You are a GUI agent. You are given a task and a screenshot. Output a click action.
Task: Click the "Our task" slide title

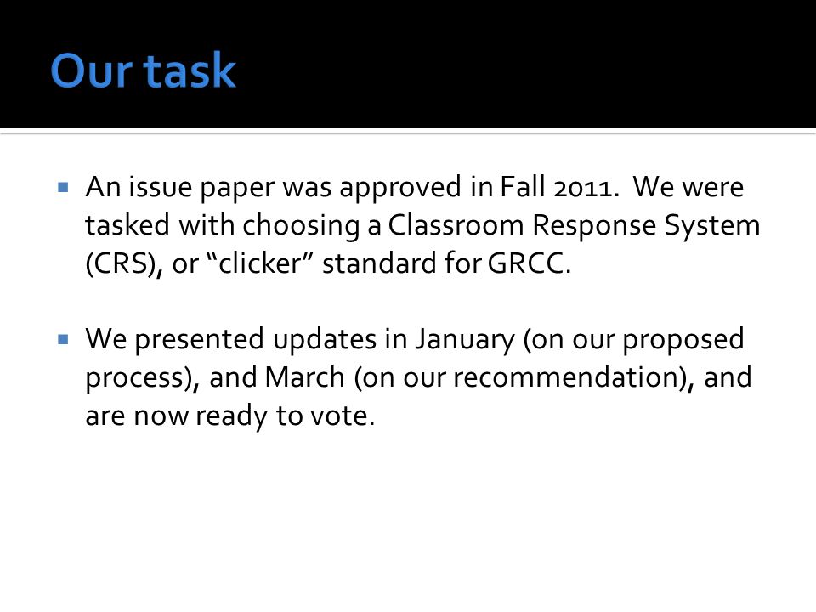click(x=143, y=71)
